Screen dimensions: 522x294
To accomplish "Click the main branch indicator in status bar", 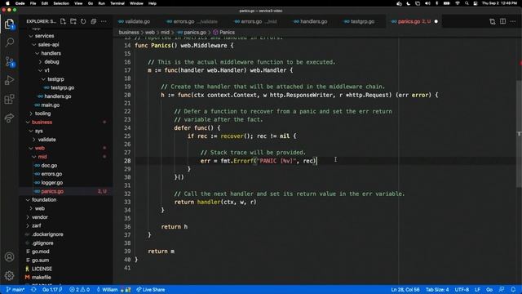I will click(x=15, y=290).
